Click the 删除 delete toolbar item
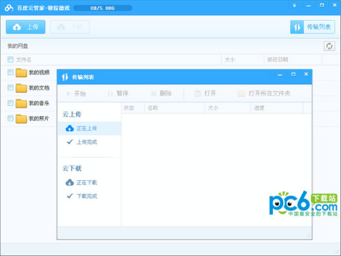 [x=161, y=94]
